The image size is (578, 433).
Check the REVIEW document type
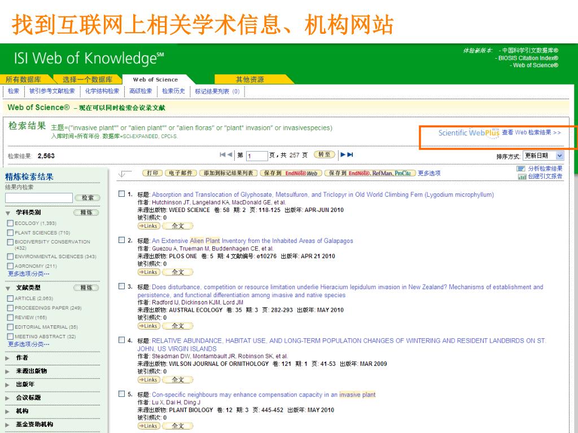pos(10,317)
